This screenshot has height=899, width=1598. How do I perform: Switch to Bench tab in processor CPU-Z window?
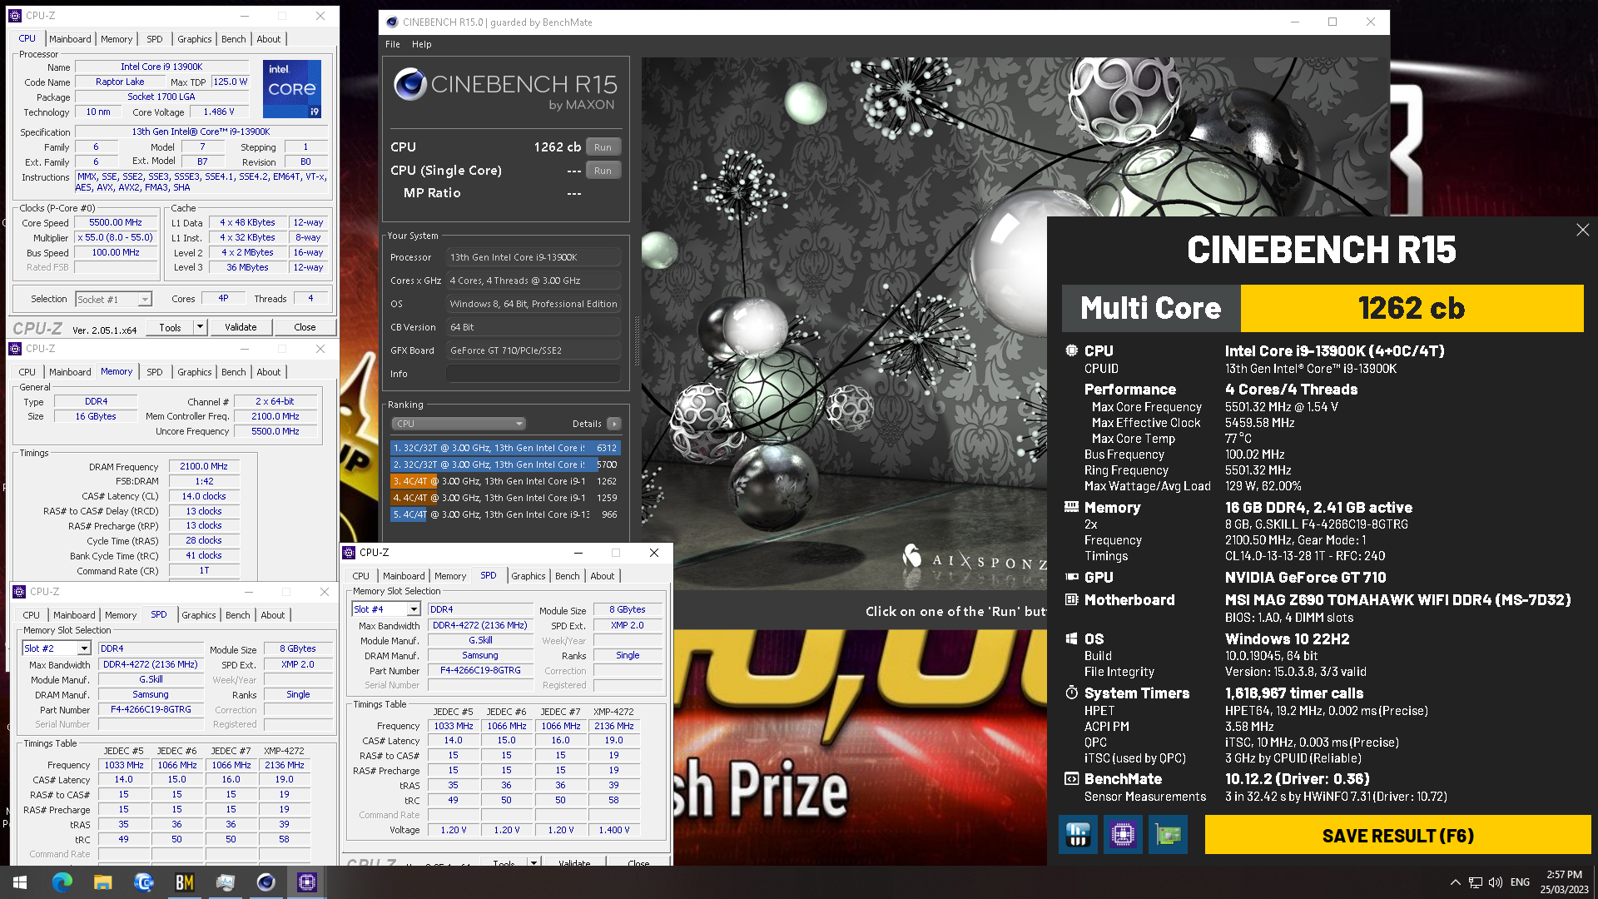click(x=234, y=39)
